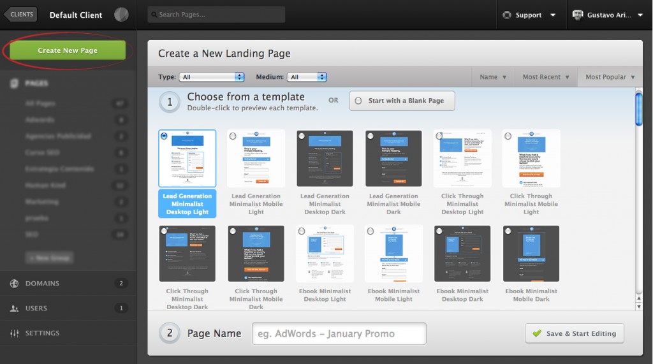The image size is (653, 364).
Task: Click the Default Client round avatar icon
Action: point(121,15)
